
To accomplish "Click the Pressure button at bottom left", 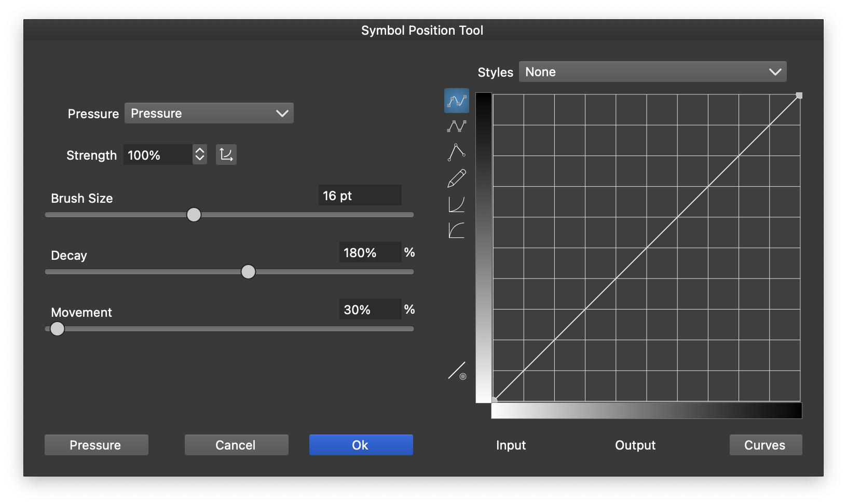I will click(x=96, y=445).
